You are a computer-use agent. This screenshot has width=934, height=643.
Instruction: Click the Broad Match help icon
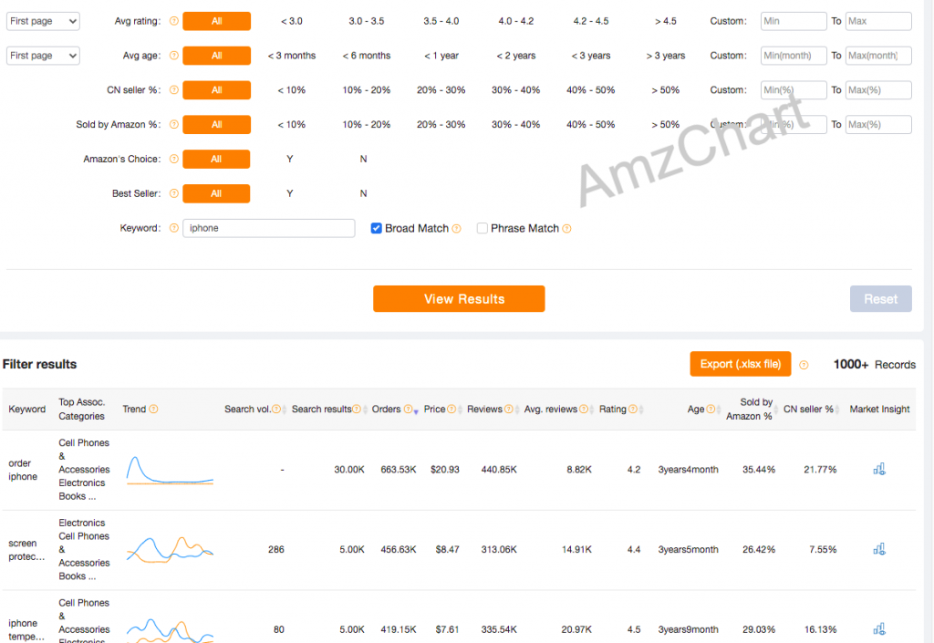pos(456,229)
